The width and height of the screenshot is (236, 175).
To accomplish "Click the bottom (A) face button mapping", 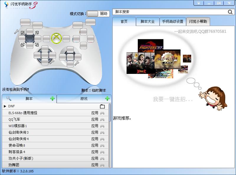I will point(83,46).
